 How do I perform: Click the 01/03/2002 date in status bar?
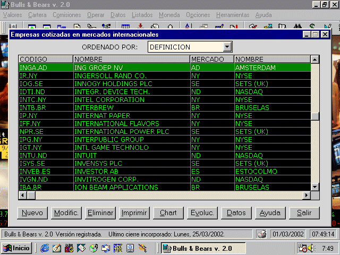(288, 234)
